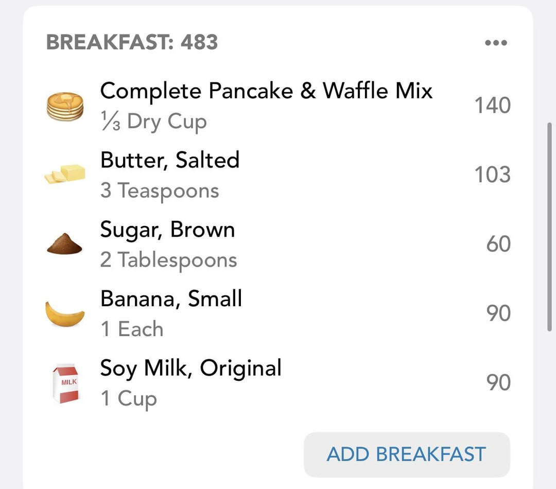
Task: Select the Sugar, Brown entry
Action: tap(278, 244)
